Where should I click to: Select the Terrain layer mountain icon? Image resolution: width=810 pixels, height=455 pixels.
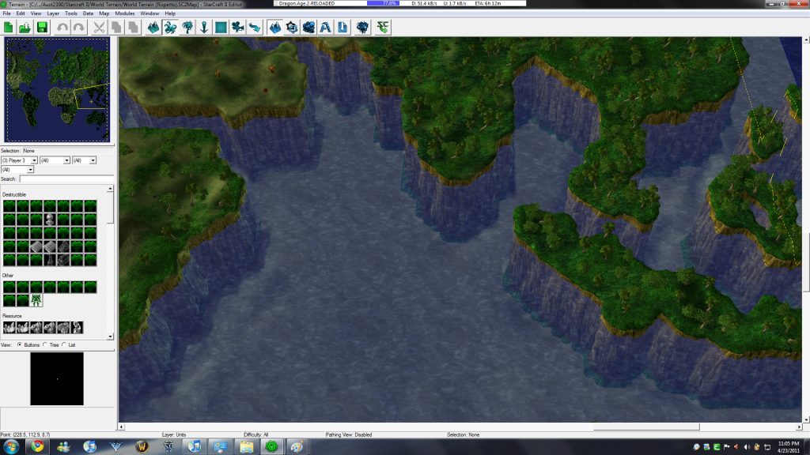153,28
